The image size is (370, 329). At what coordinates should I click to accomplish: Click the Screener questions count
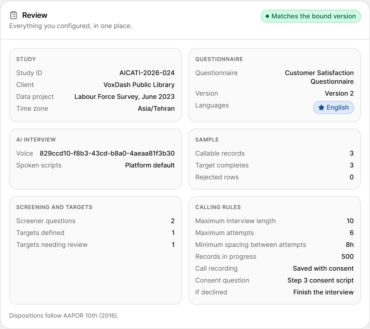click(x=173, y=221)
